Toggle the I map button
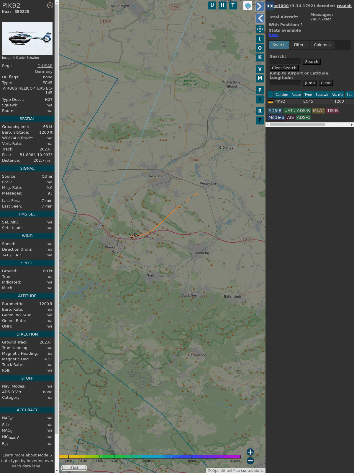354x473 pixels. tap(260, 99)
